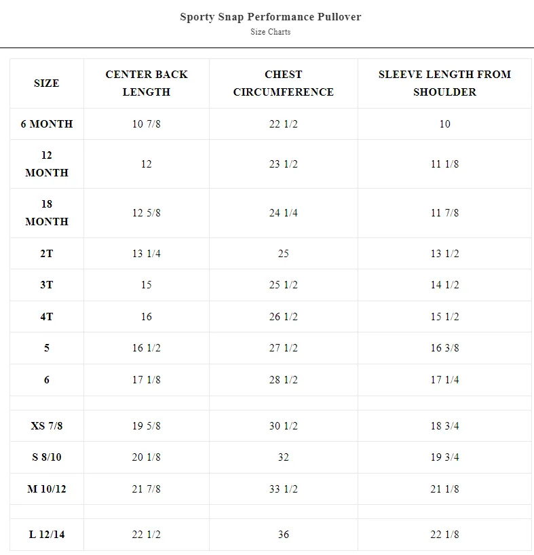Click center back length 17 1/8 cell

[147, 379]
